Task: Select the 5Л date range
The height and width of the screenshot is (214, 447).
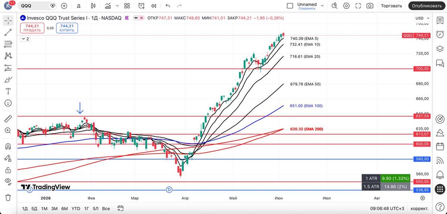Action: 96,208
